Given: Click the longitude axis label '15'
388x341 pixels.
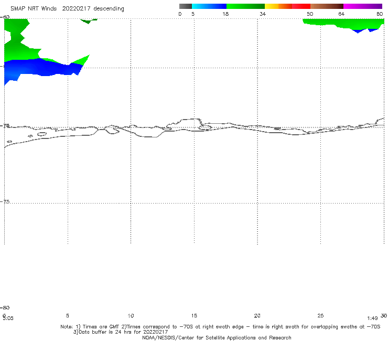Looking at the screenshot, I should point(194,315).
